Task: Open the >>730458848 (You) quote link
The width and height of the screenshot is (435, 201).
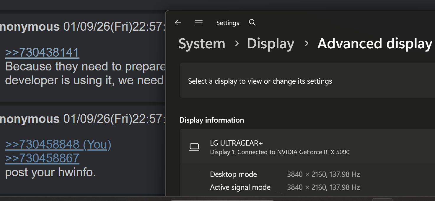Action: click(x=58, y=144)
